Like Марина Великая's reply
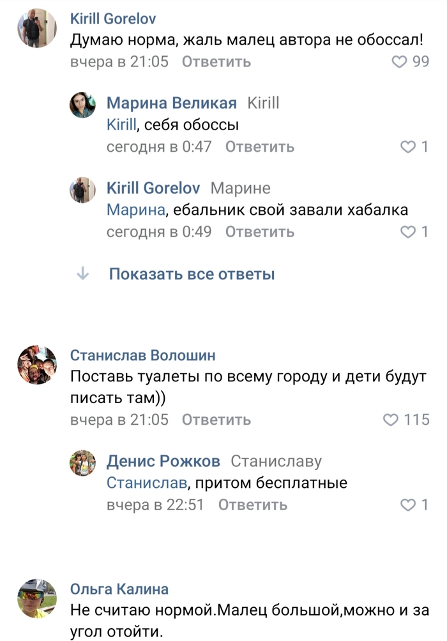 pos(407,147)
